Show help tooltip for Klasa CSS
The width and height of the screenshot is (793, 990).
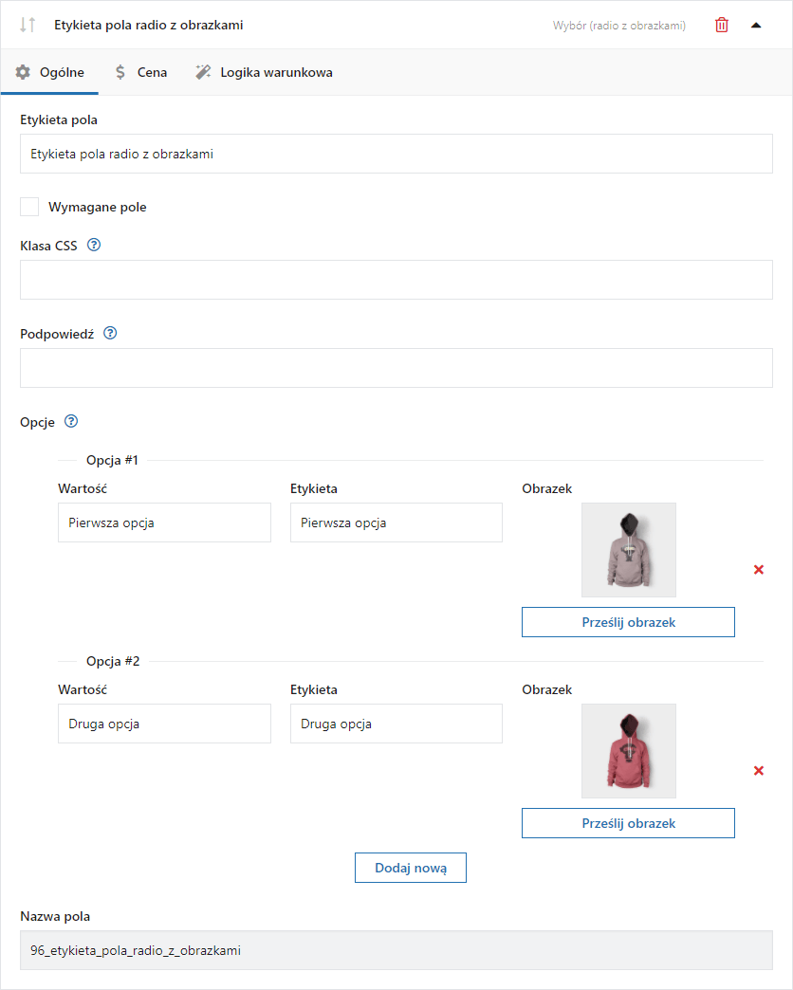pyautogui.click(x=94, y=245)
